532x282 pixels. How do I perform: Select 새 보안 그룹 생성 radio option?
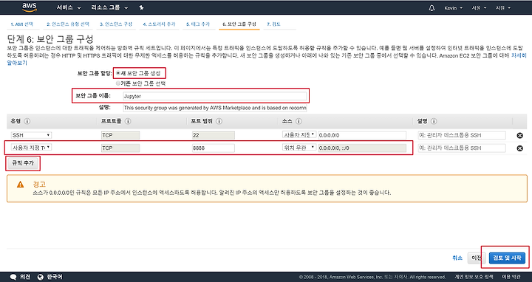[118, 73]
